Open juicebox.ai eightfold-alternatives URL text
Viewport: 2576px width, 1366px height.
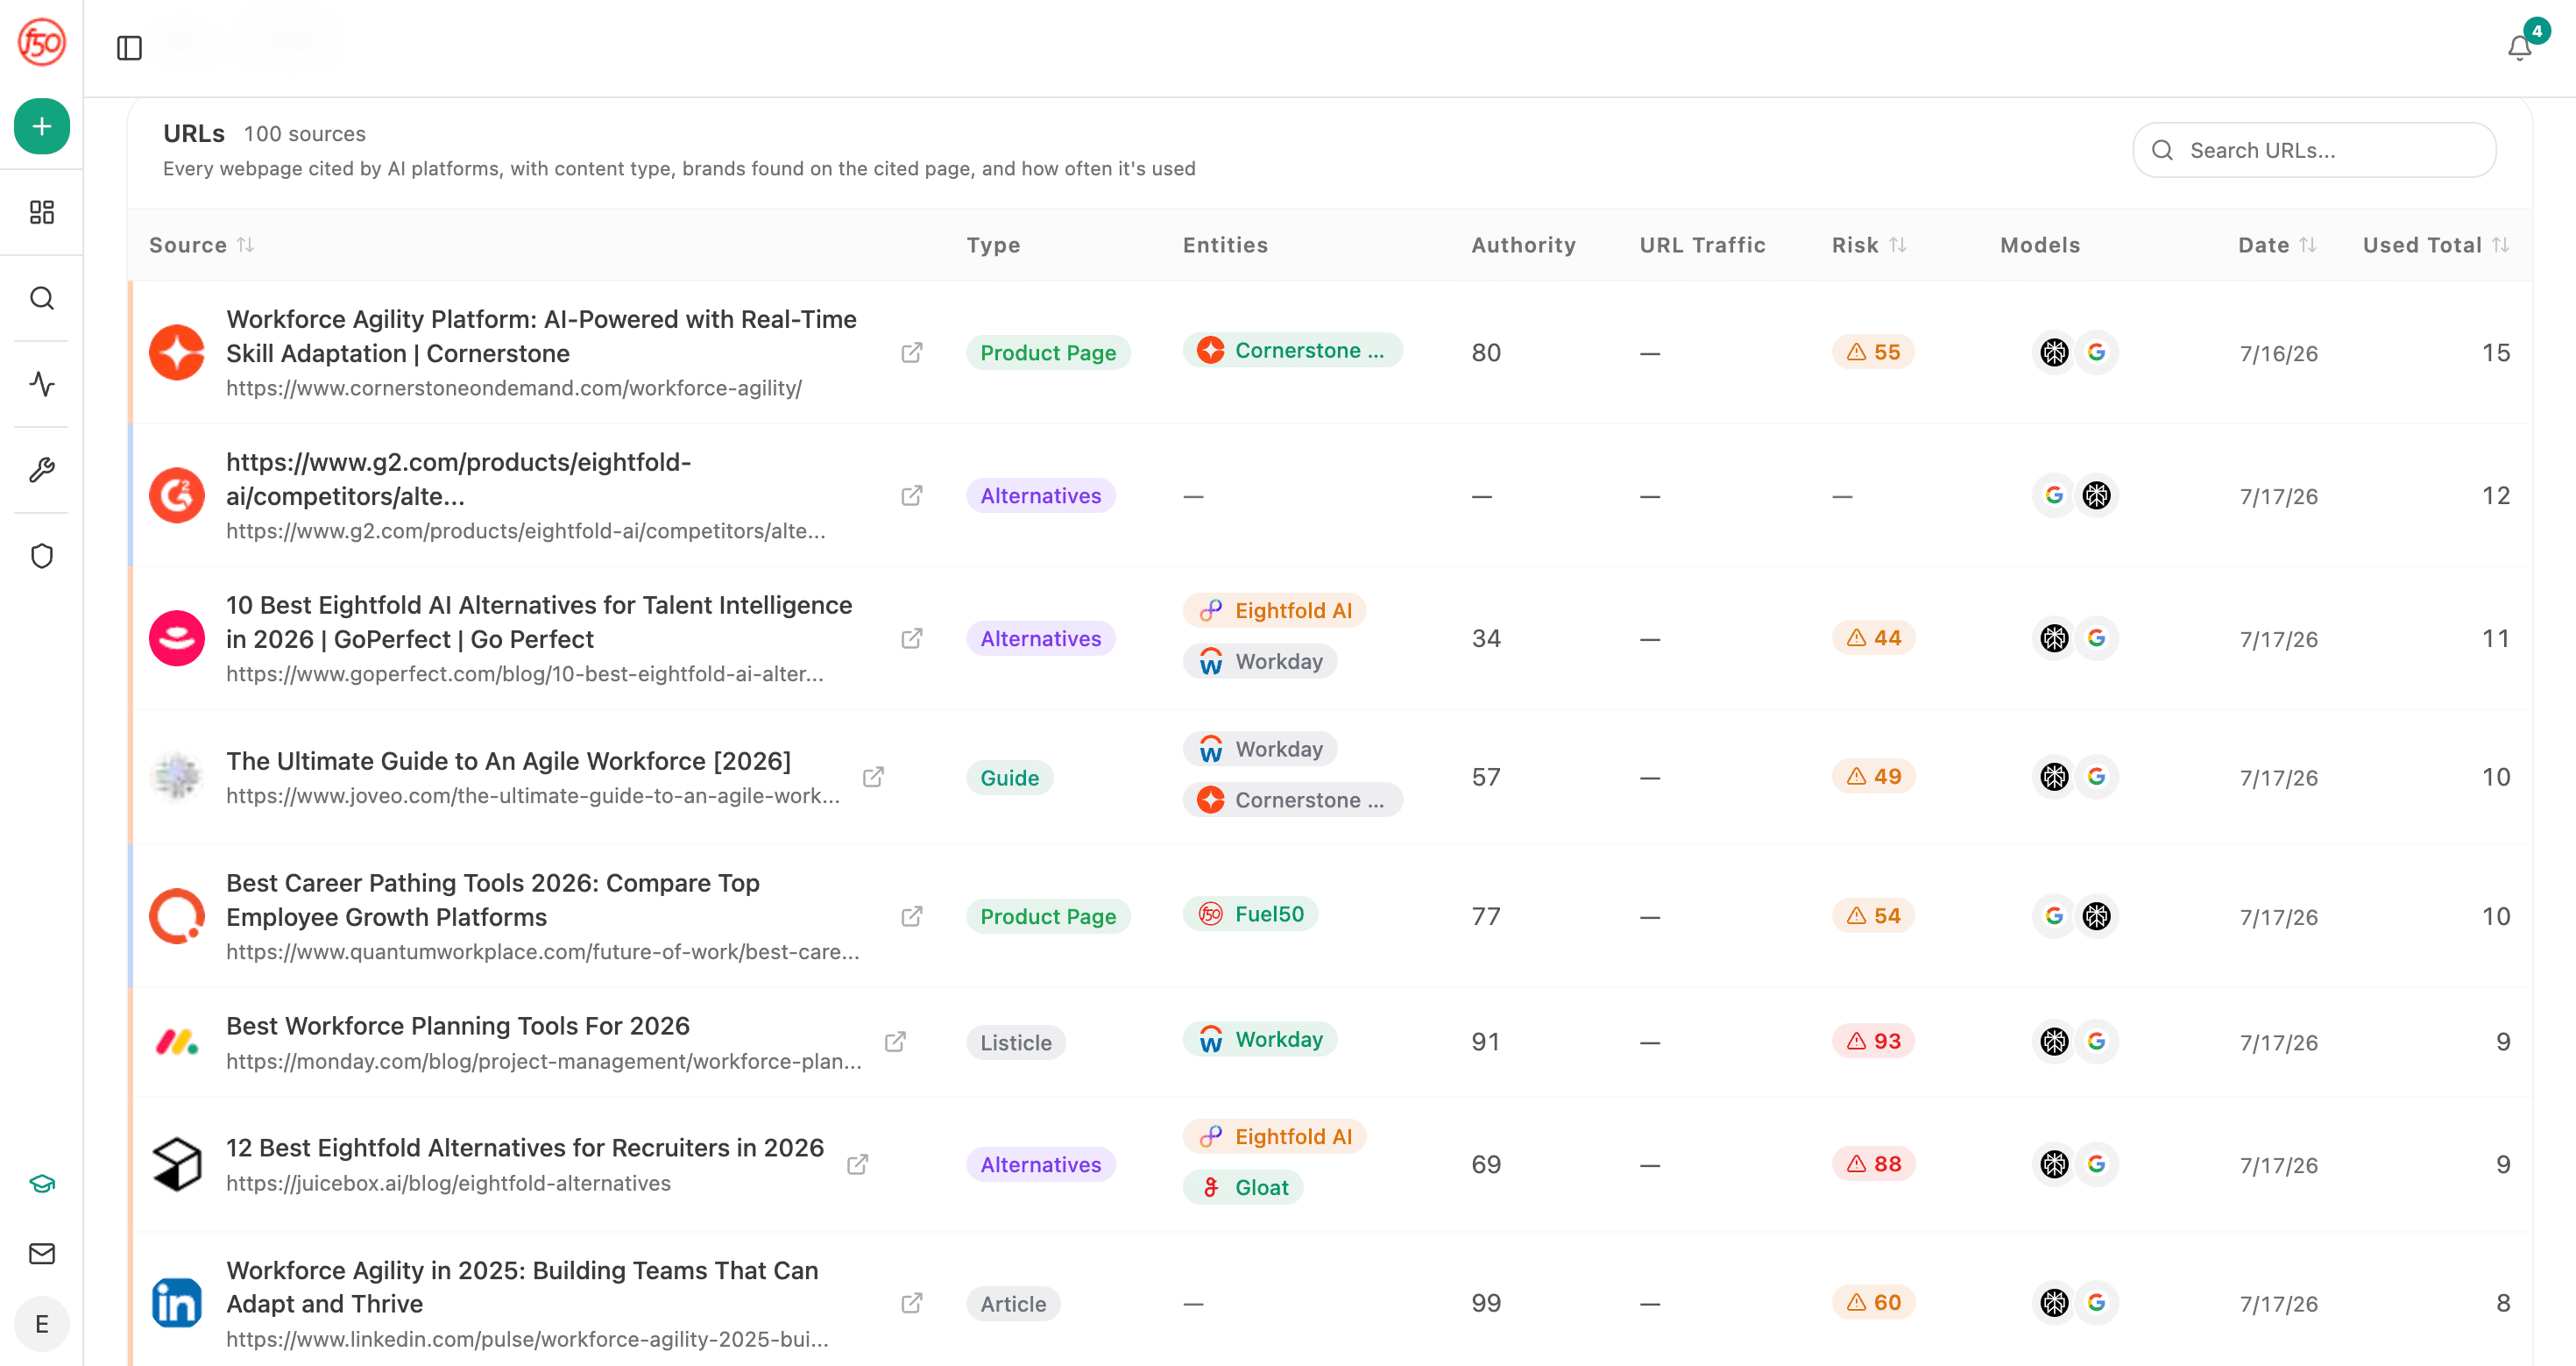(x=448, y=1184)
